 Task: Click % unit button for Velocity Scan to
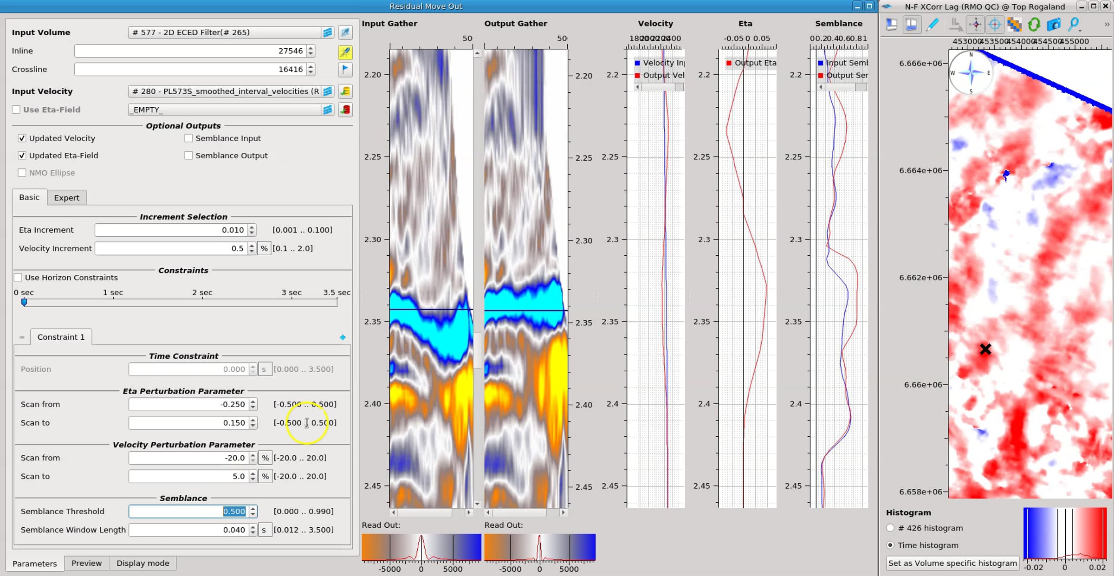265,476
